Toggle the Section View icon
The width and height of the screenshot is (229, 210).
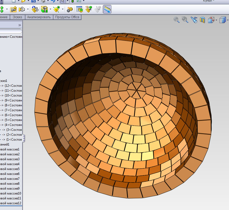pyautogui.click(x=202, y=20)
